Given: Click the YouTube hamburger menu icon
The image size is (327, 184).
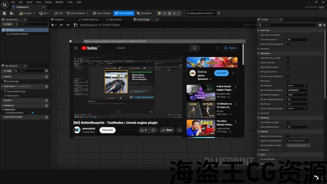Looking at the screenshot, I should coord(76,48).
